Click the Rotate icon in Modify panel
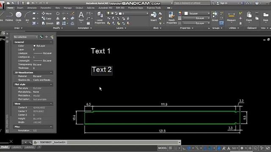This screenshot has height=152, width=271. click(58, 14)
